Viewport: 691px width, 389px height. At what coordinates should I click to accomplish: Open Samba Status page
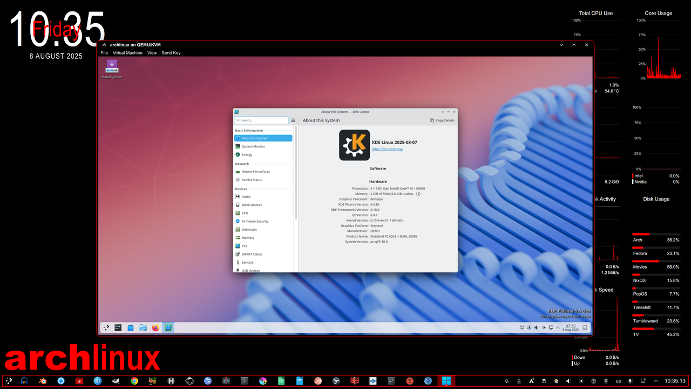[263, 180]
